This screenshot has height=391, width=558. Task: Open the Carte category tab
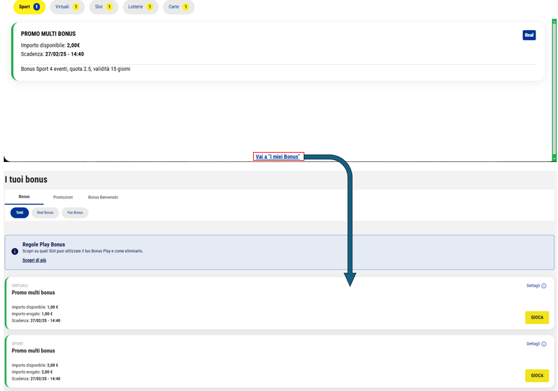coord(178,7)
